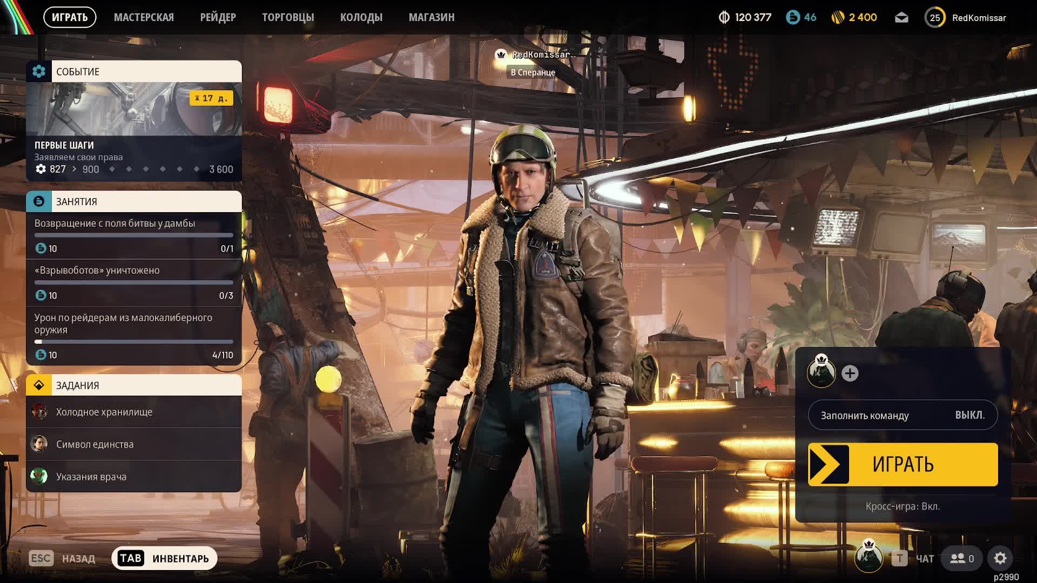Viewport: 1037px width, 583px height.
Task: Toggle Заполнить команду switch
Action: point(903,415)
